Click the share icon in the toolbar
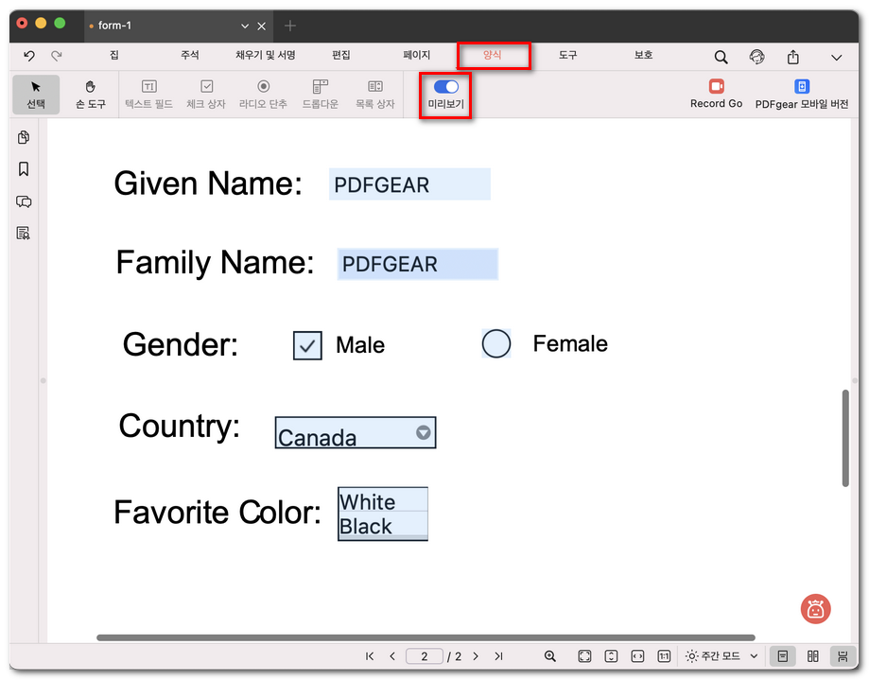 click(793, 57)
